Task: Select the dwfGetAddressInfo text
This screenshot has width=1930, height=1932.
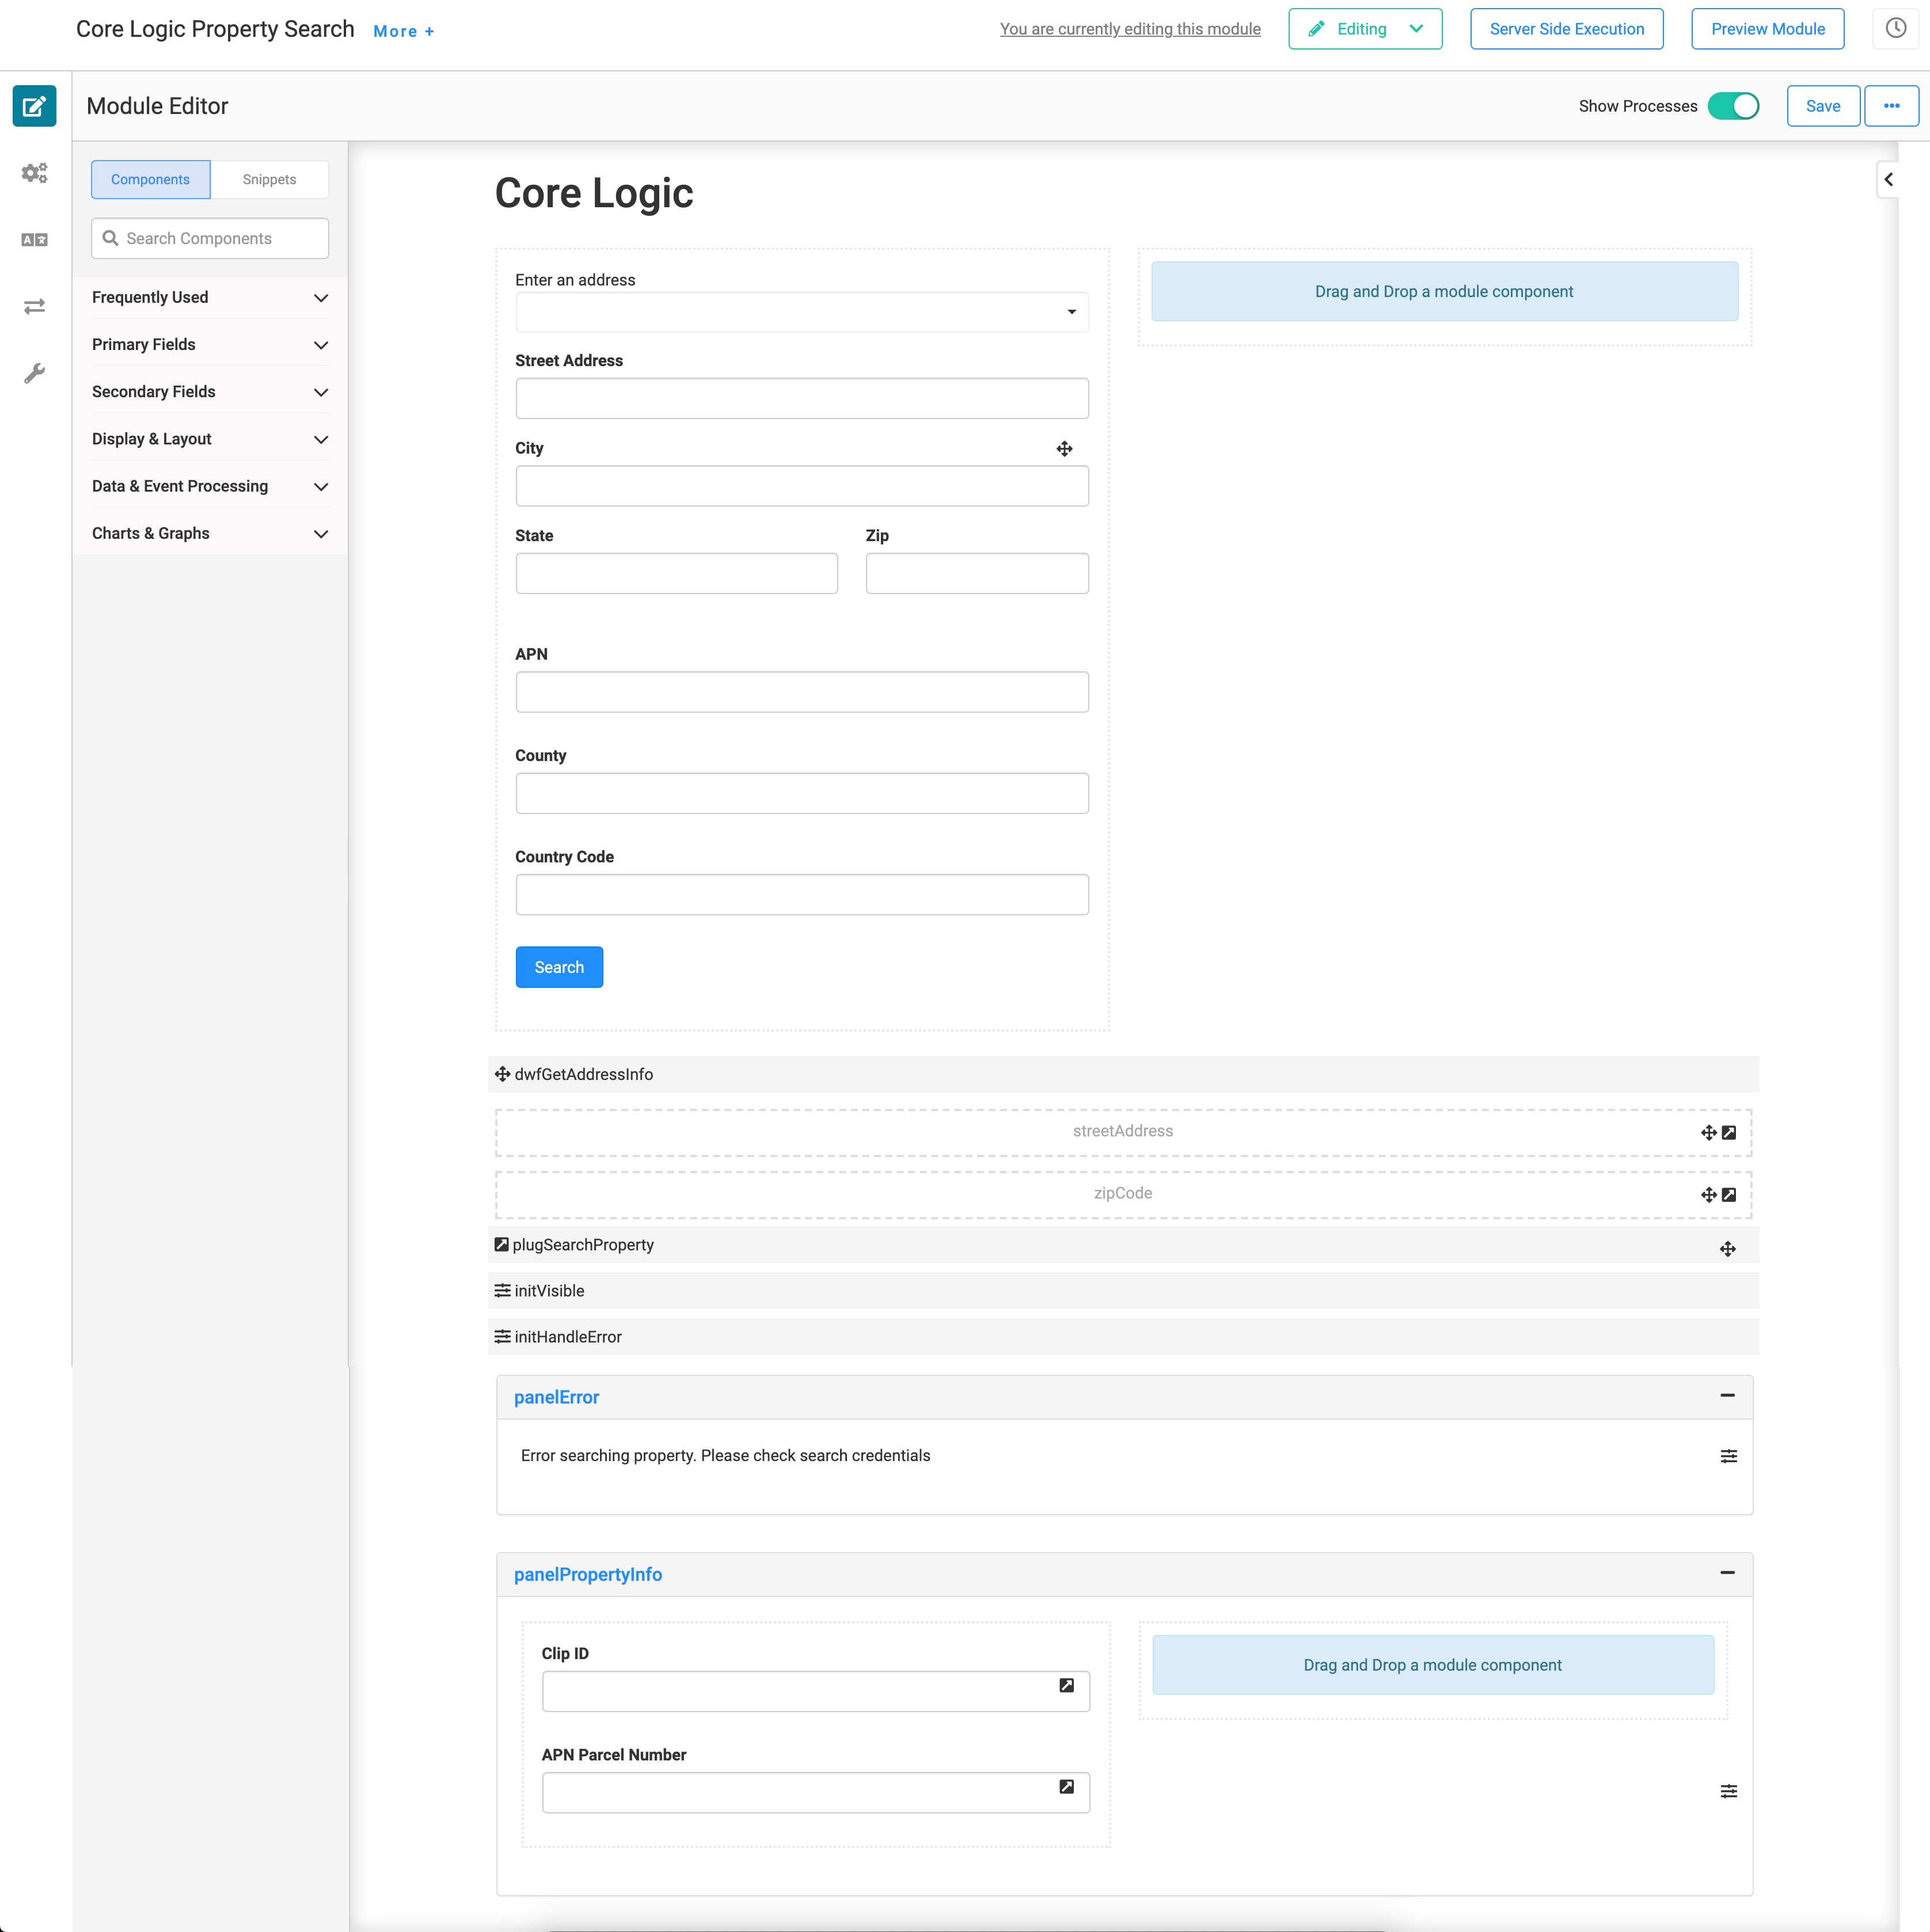Action: tap(583, 1074)
